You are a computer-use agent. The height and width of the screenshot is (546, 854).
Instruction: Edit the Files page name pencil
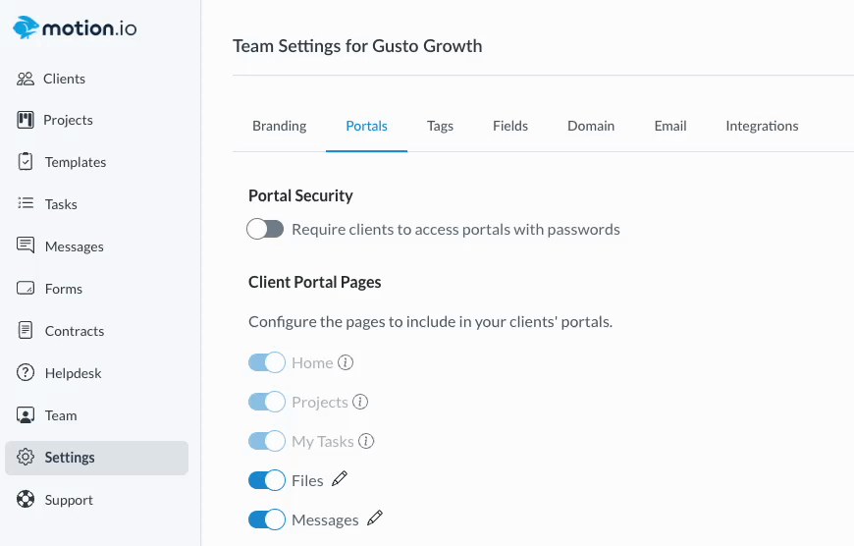point(340,479)
